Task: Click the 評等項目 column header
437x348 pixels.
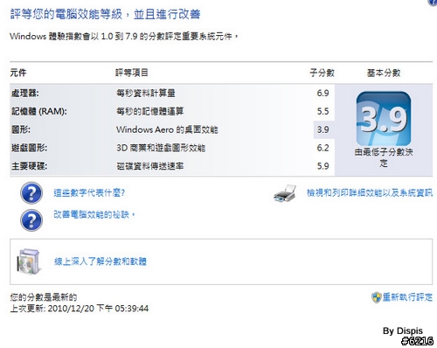Action: (x=132, y=73)
